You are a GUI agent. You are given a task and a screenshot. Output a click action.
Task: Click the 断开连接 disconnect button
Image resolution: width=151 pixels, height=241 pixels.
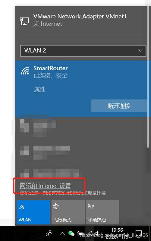pyautogui.click(x=119, y=106)
